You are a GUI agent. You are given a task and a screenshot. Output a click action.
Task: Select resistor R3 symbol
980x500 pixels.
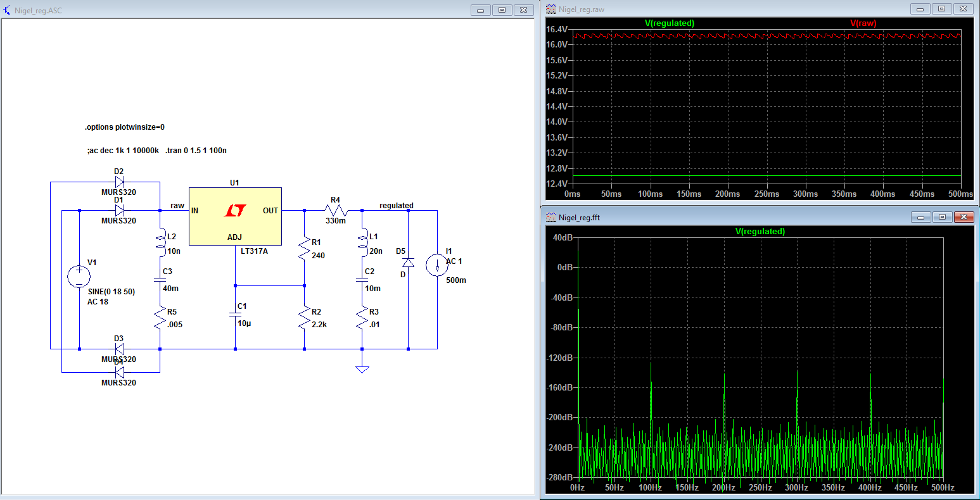click(362, 318)
